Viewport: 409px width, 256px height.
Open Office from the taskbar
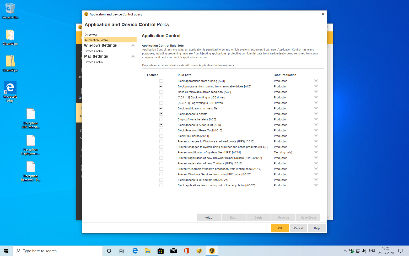[x=186, y=251]
